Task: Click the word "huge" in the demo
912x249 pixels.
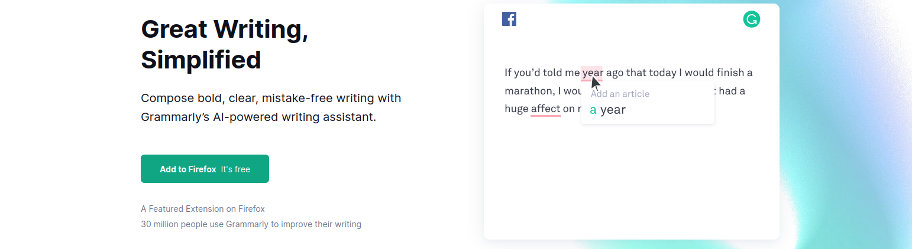Action: pyautogui.click(x=516, y=109)
